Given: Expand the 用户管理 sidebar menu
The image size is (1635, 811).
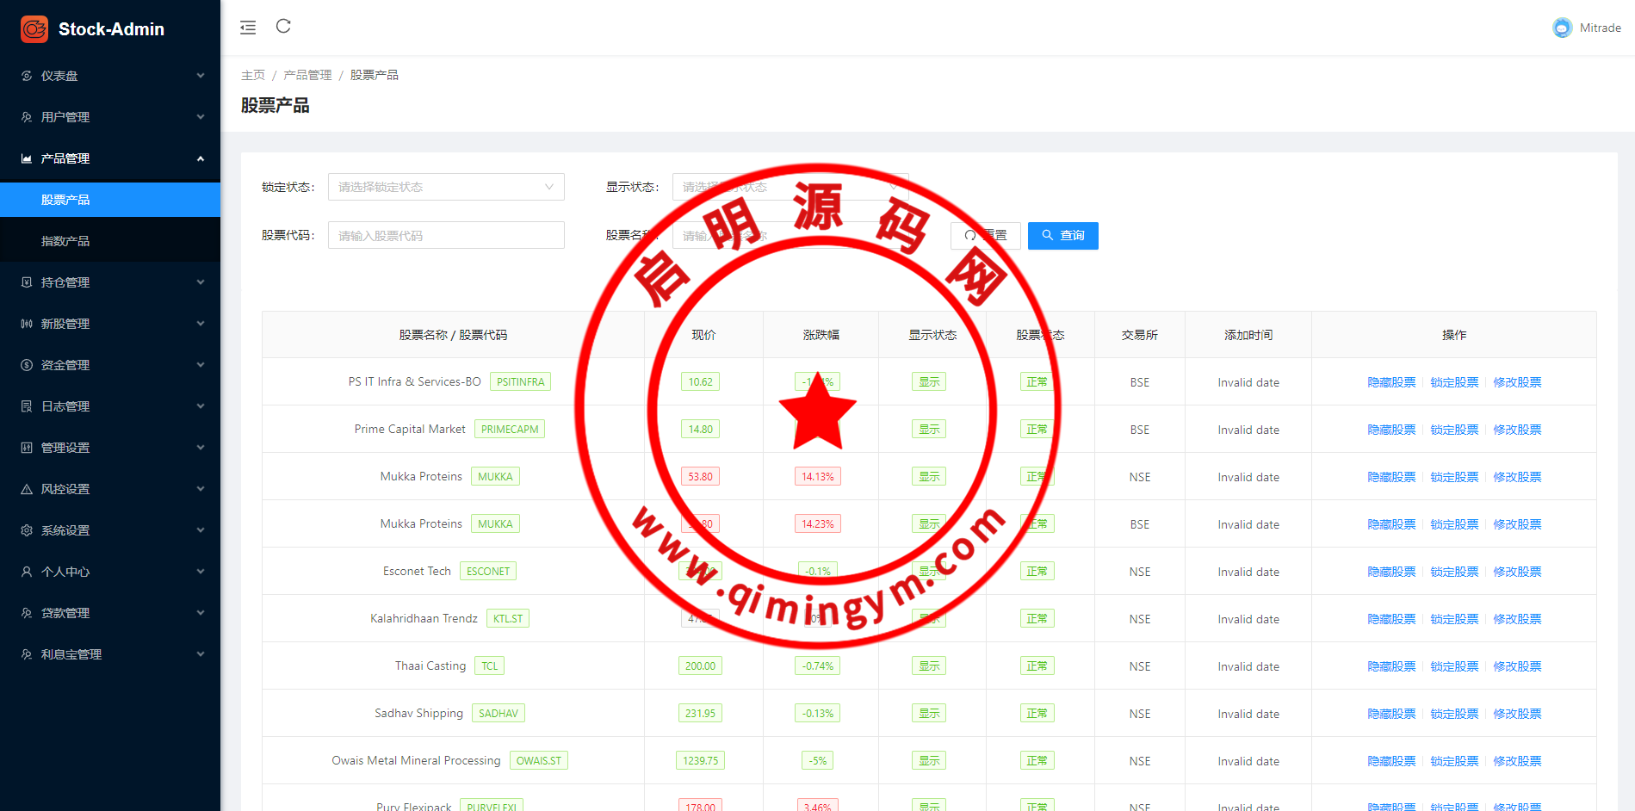Looking at the screenshot, I should click(110, 117).
